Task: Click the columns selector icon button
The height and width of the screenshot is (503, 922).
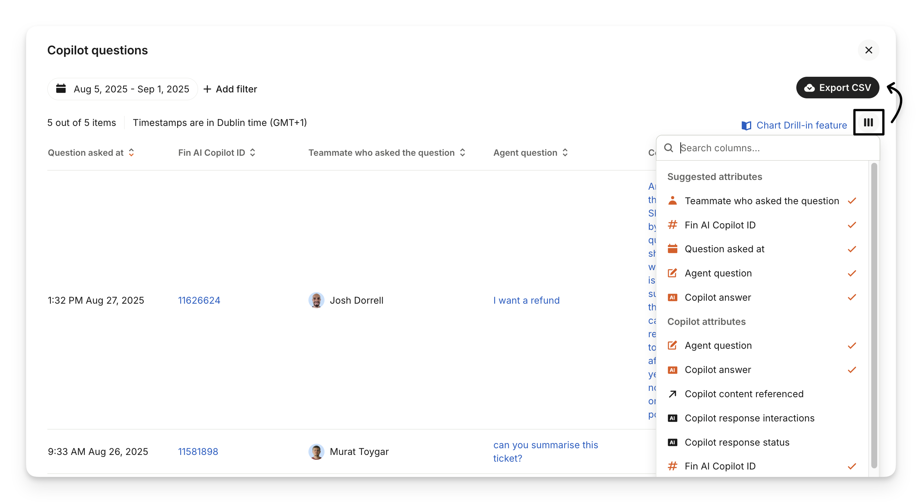Action: [868, 123]
